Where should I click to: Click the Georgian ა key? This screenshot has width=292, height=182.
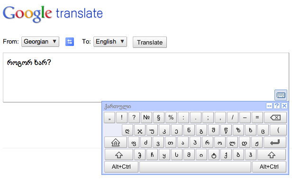(x=182, y=143)
